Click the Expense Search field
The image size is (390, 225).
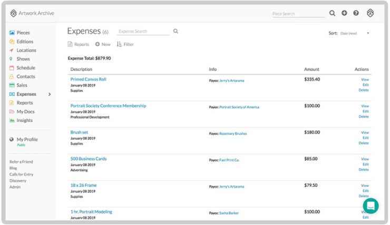tap(142, 32)
